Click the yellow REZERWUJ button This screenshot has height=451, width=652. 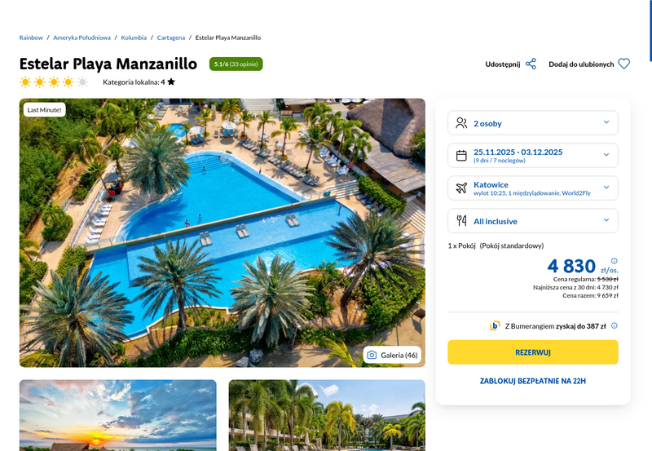(x=533, y=352)
